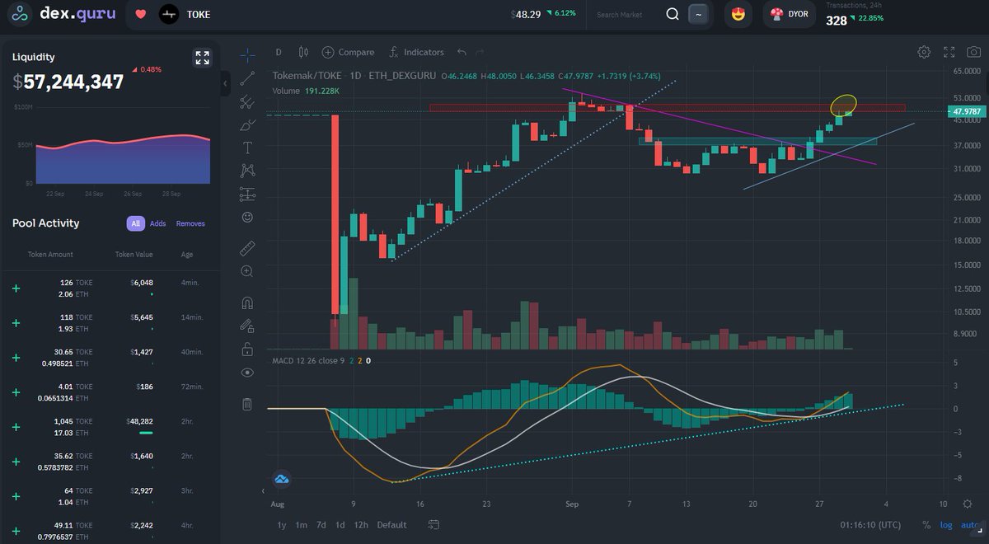Toggle lock all drawing tools

tap(247, 349)
